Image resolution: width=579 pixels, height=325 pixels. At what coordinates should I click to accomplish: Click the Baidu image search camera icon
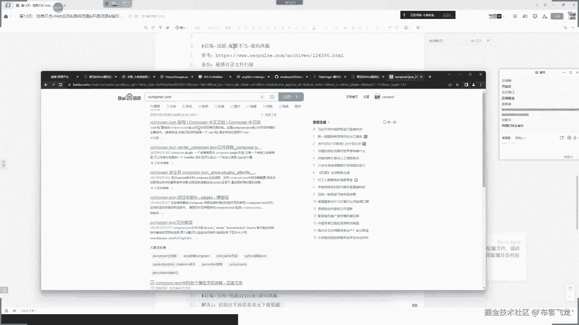click(x=272, y=97)
